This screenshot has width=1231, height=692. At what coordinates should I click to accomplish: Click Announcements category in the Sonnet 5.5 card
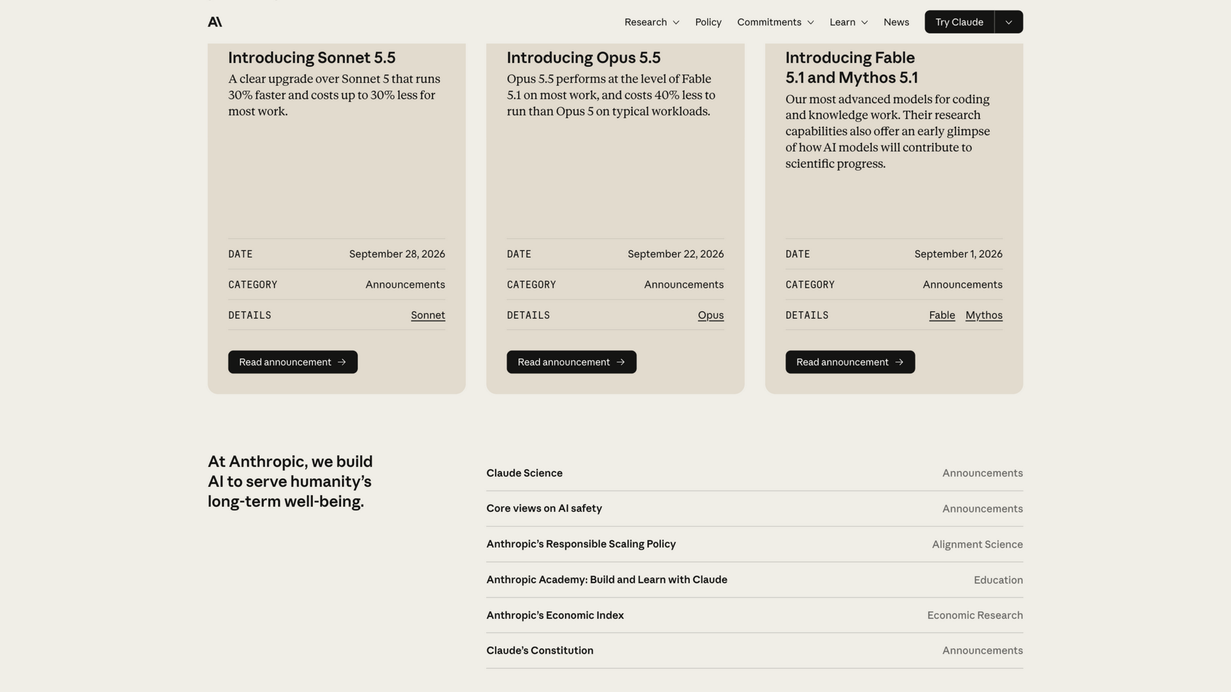[405, 284]
